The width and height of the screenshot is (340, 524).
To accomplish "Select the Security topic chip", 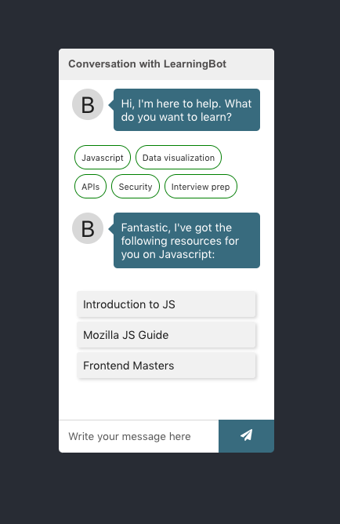I will click(x=136, y=187).
